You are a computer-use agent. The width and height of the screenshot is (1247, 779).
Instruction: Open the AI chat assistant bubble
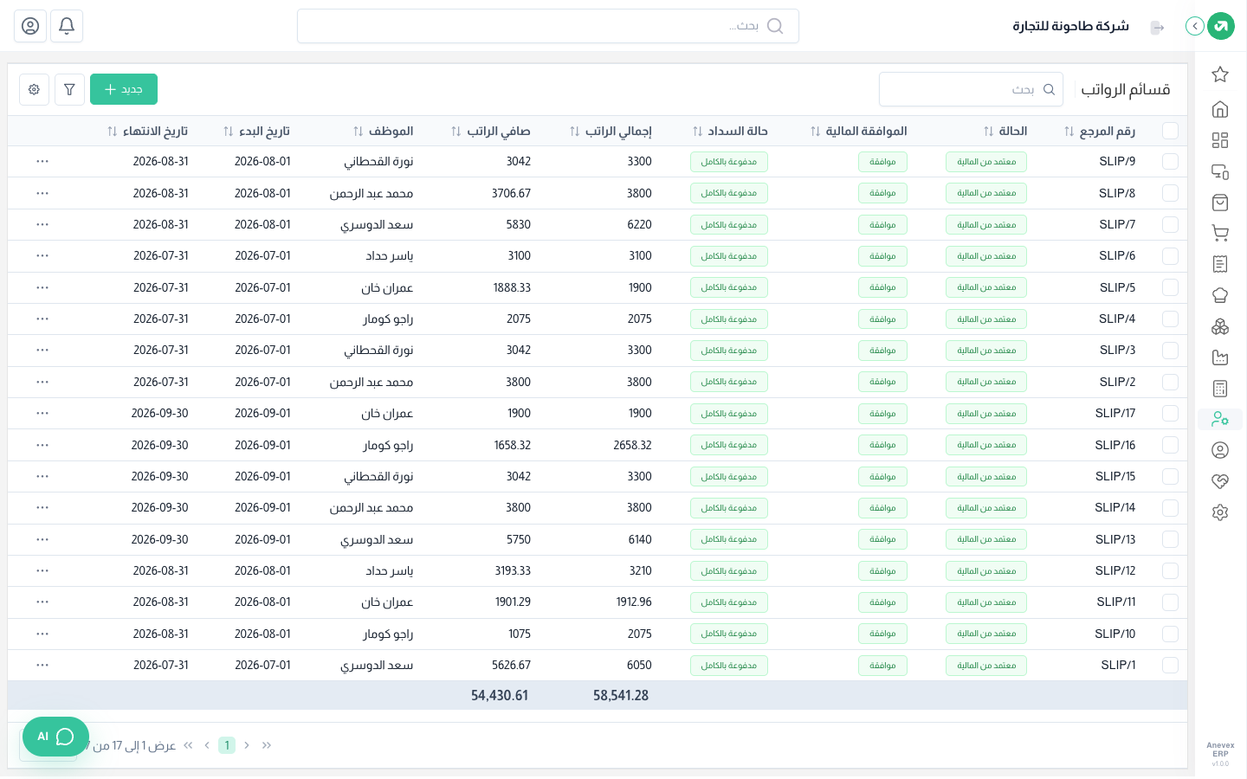[56, 737]
